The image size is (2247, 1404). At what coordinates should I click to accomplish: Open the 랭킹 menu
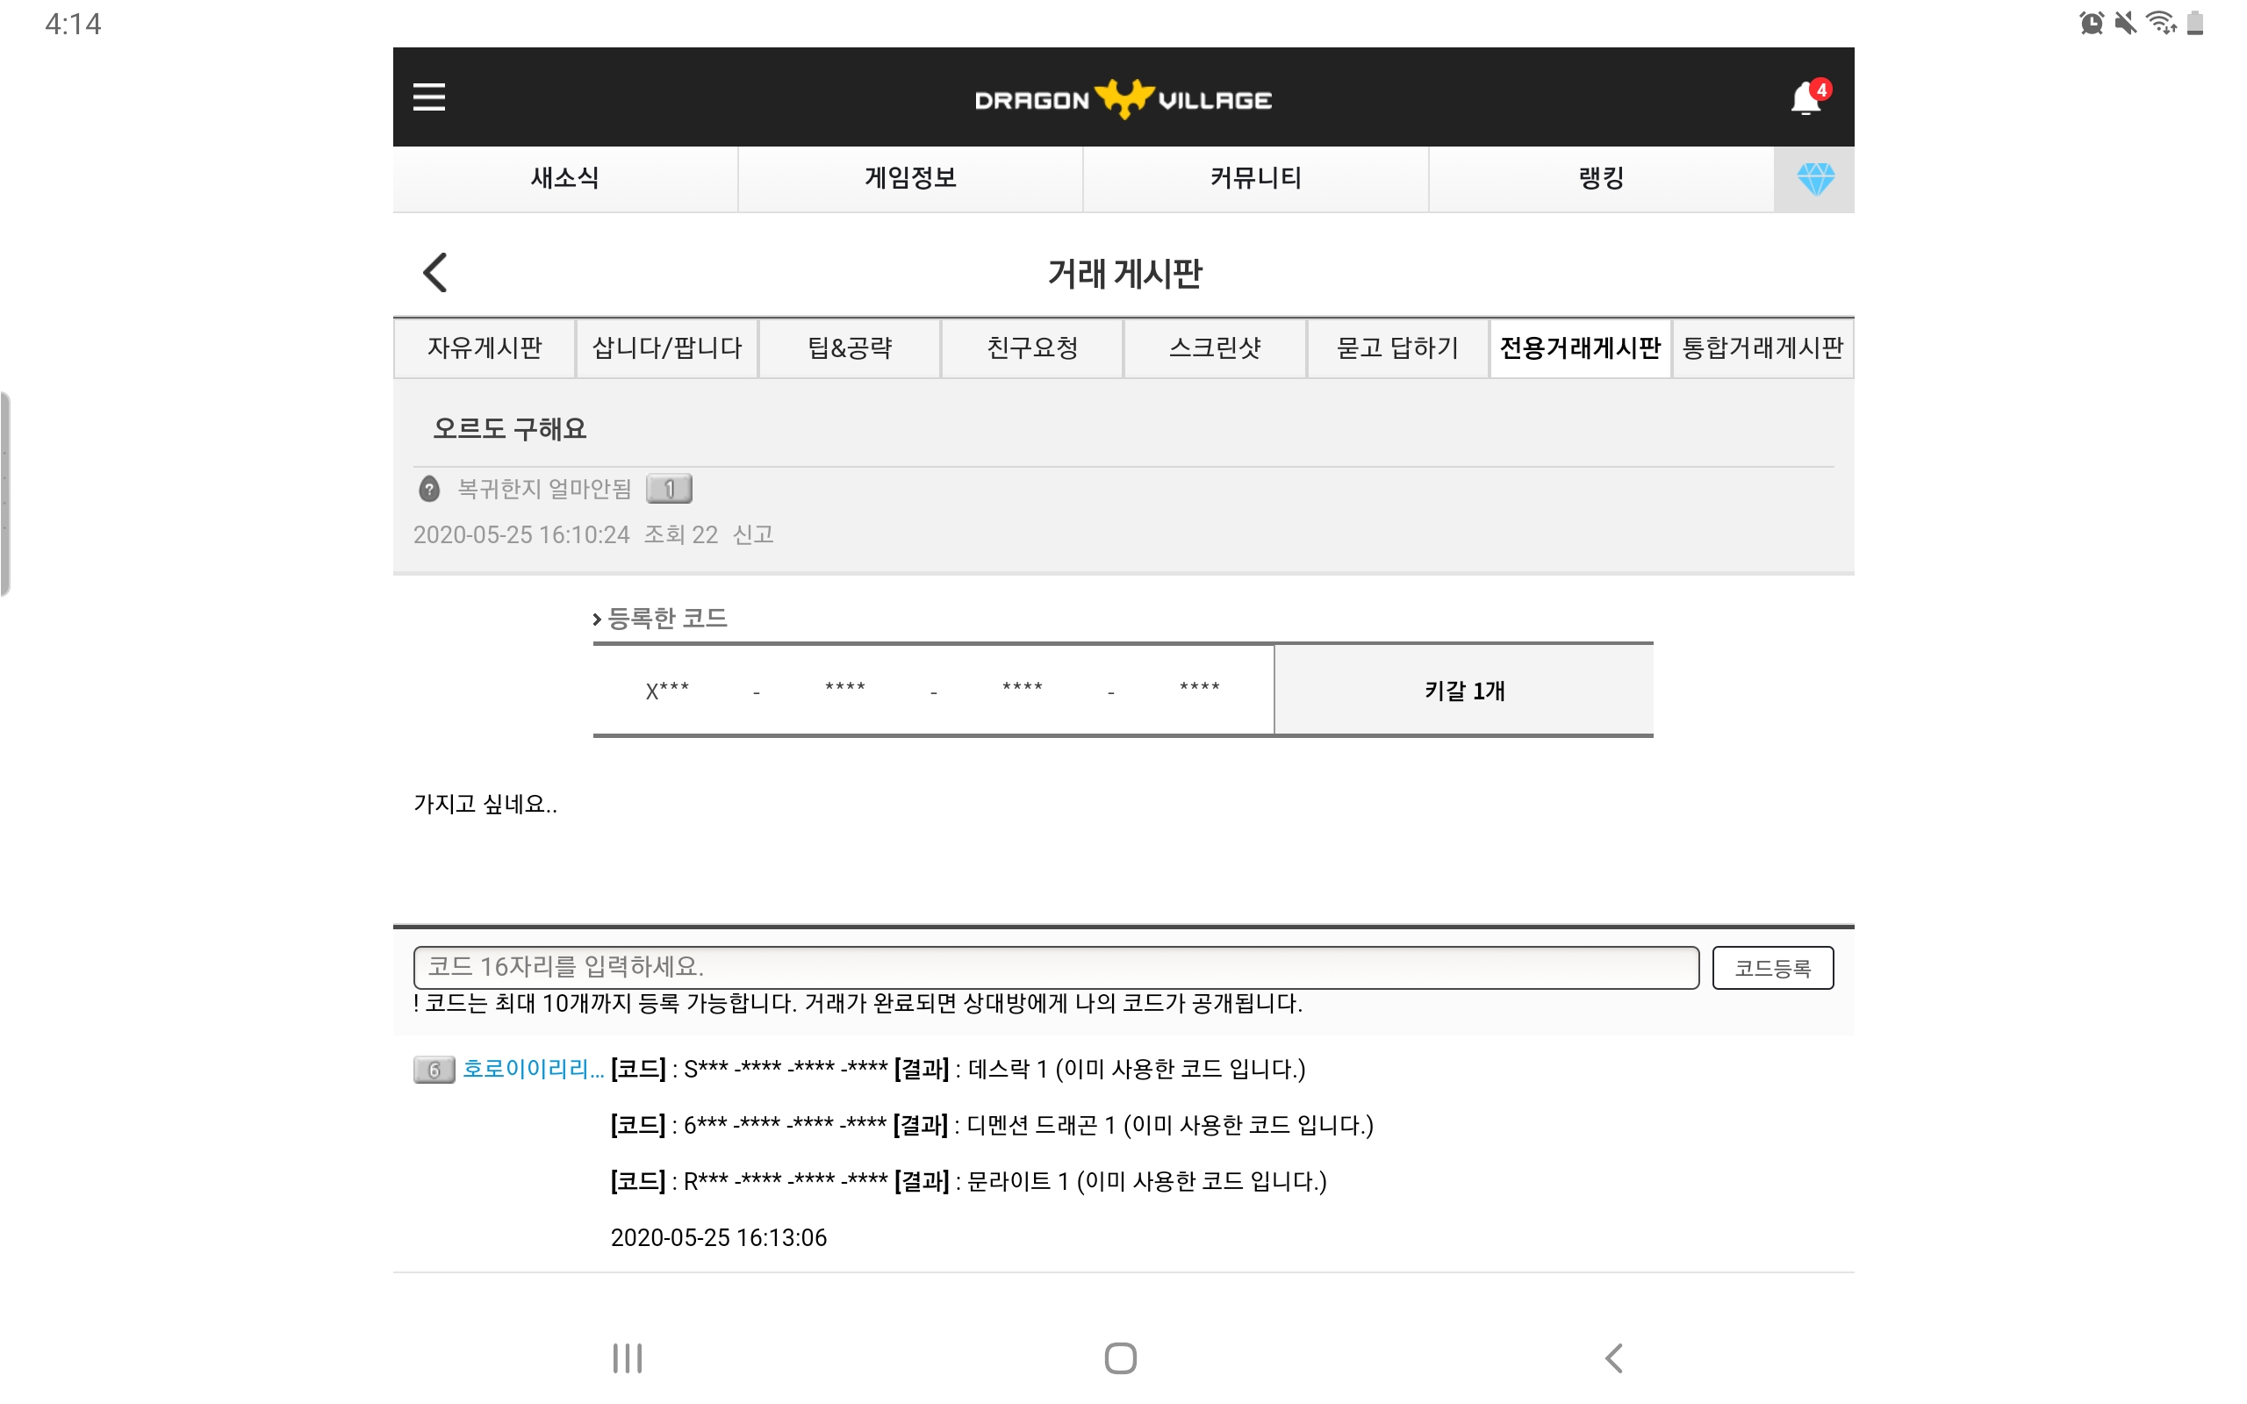[x=1601, y=178]
